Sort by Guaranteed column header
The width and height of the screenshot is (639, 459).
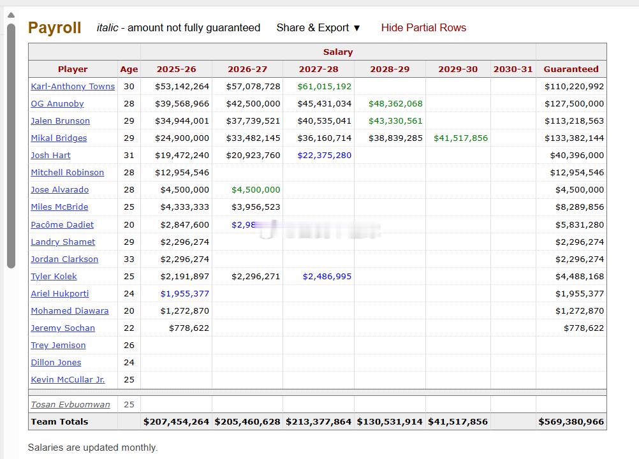click(x=571, y=69)
